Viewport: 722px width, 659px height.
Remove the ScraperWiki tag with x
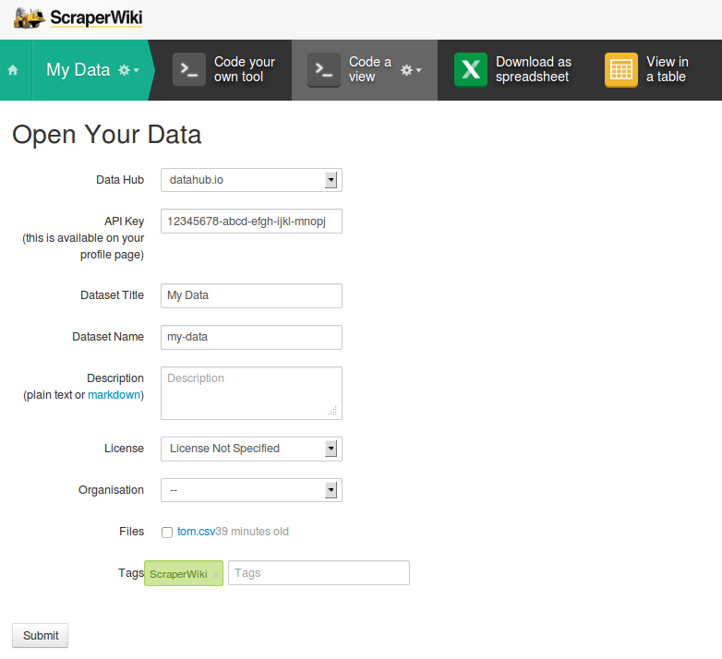click(215, 574)
